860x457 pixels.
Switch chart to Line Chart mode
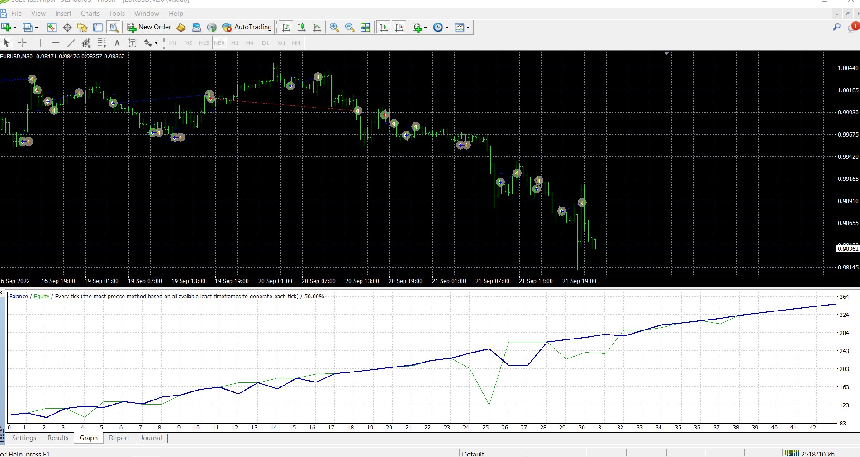[x=317, y=28]
